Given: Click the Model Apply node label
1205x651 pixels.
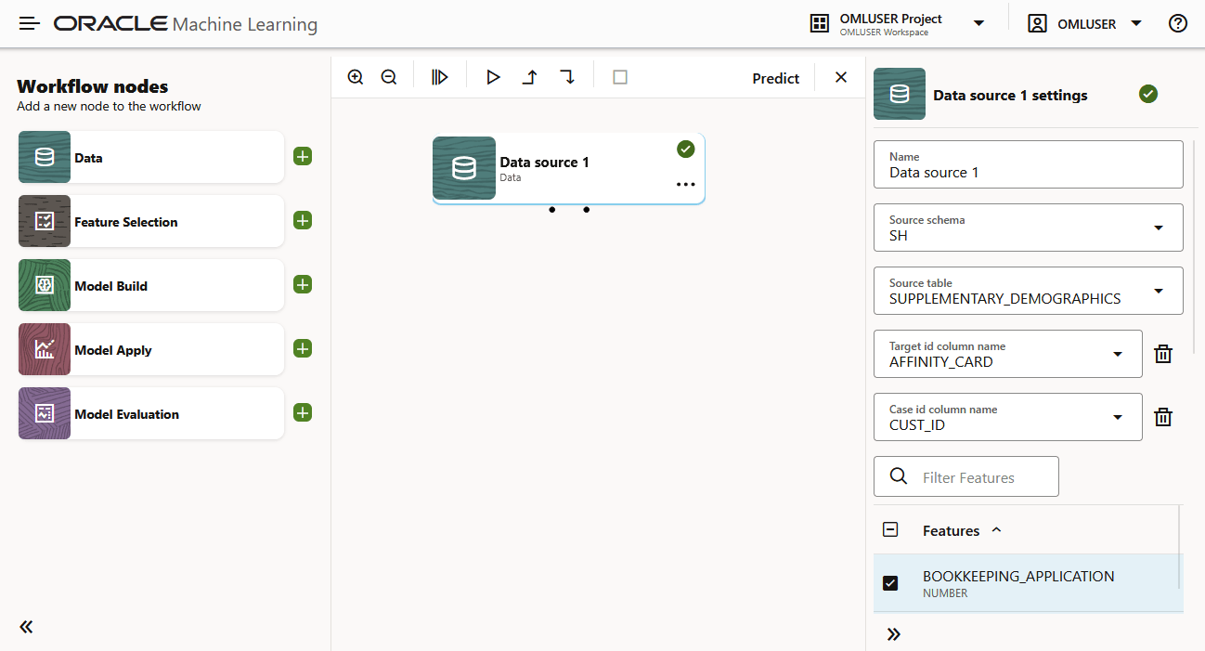Looking at the screenshot, I should coord(113,350).
